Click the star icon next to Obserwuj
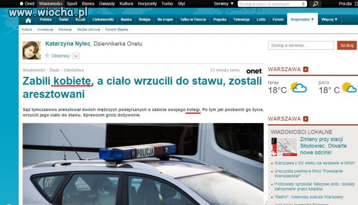 tap(47, 56)
